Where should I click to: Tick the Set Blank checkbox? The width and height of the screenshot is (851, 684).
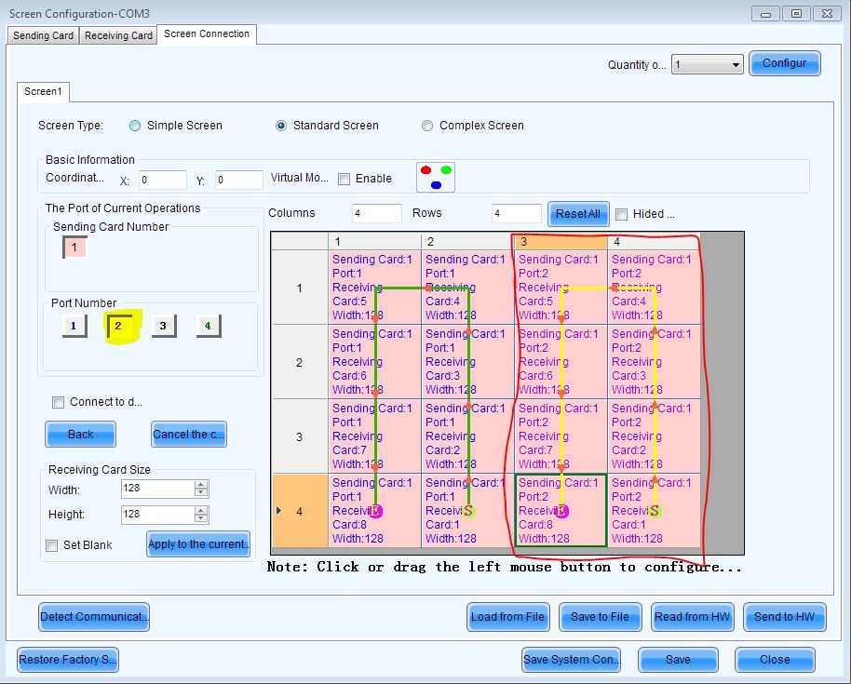point(53,545)
